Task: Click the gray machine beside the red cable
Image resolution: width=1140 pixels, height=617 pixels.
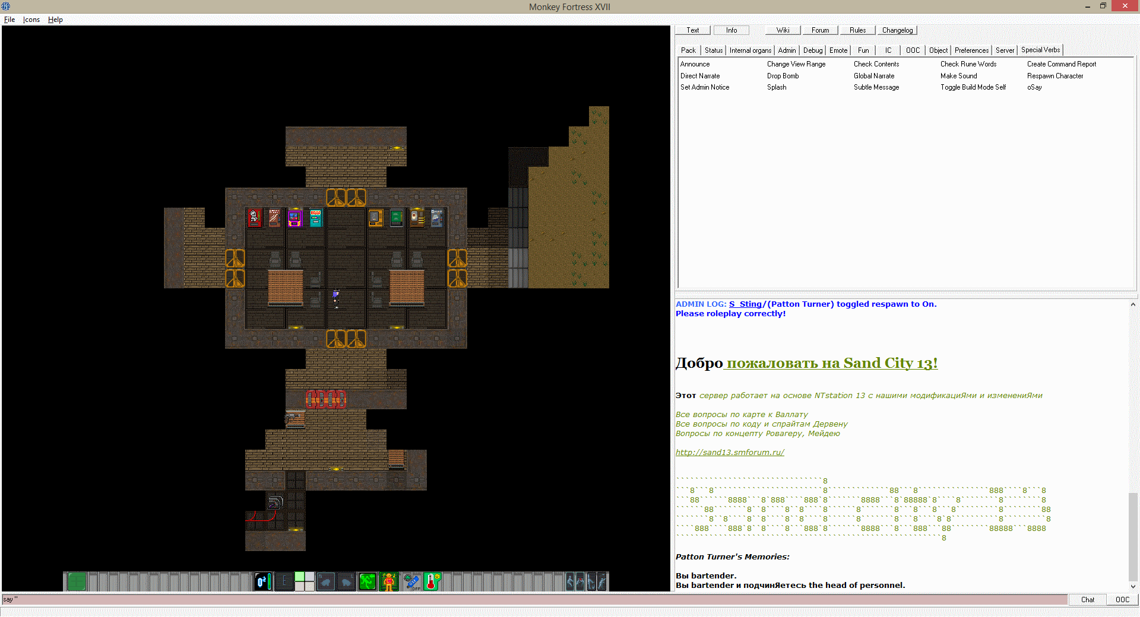Action: (x=275, y=502)
